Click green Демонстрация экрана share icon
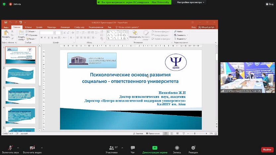Viewport: 276px width, 155px height. 154,148
